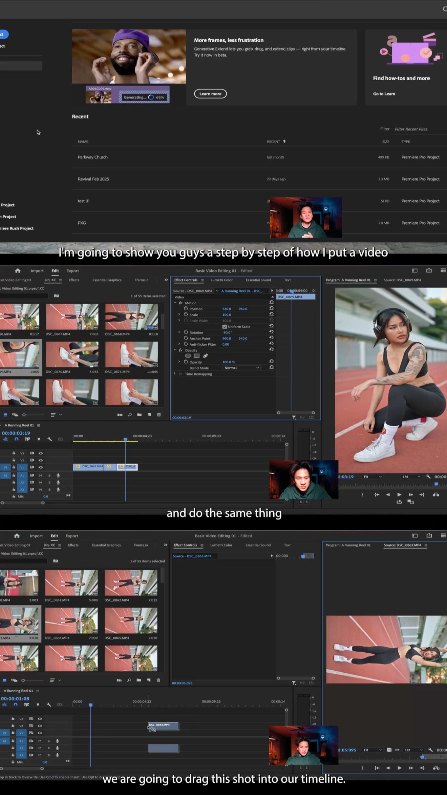Click the Opacity value 100.0 %
Image resolution: width=447 pixels, height=795 pixels.
point(229,362)
